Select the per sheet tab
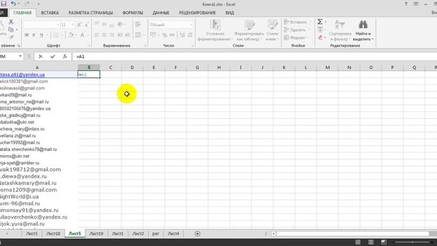Screen dimensions: 437x246 point(156,234)
